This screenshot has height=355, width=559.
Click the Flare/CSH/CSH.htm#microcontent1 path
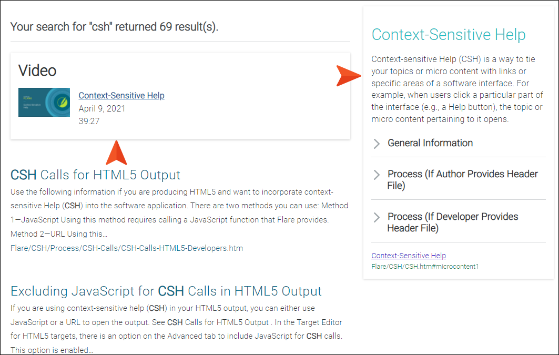(425, 266)
